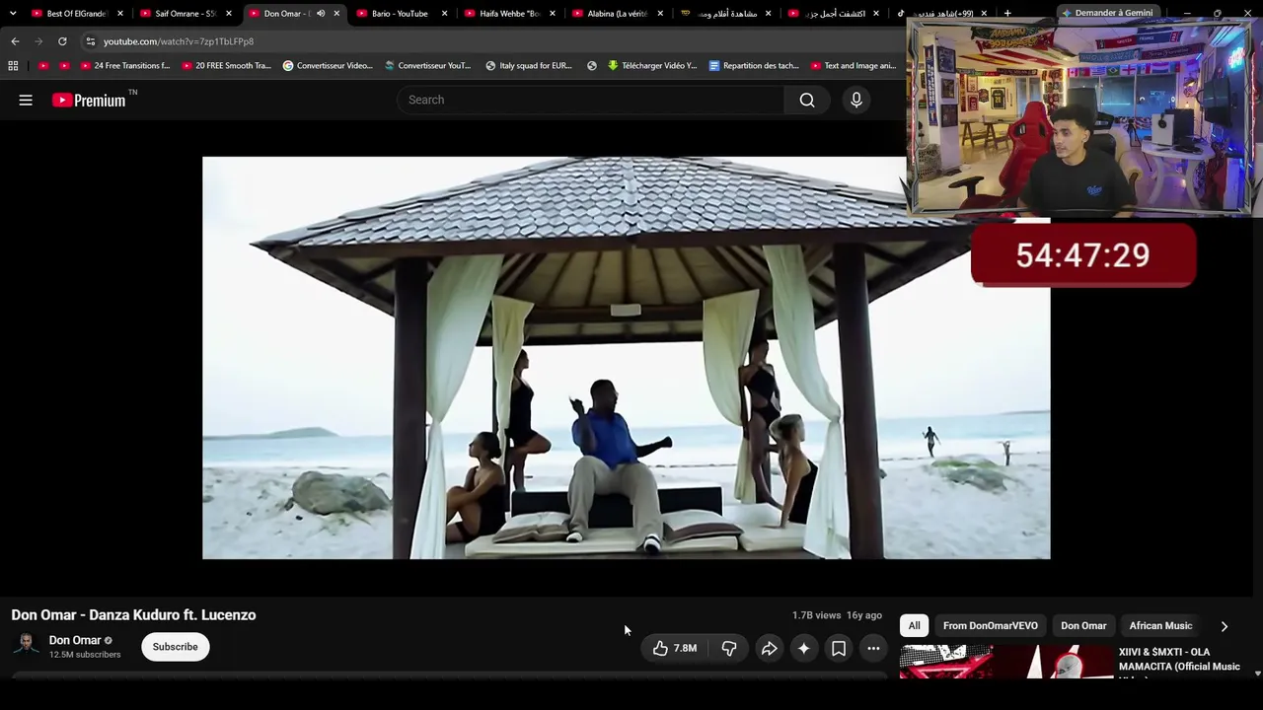The width and height of the screenshot is (1263, 710).
Task: Start voice search with microphone icon
Action: pos(856,100)
